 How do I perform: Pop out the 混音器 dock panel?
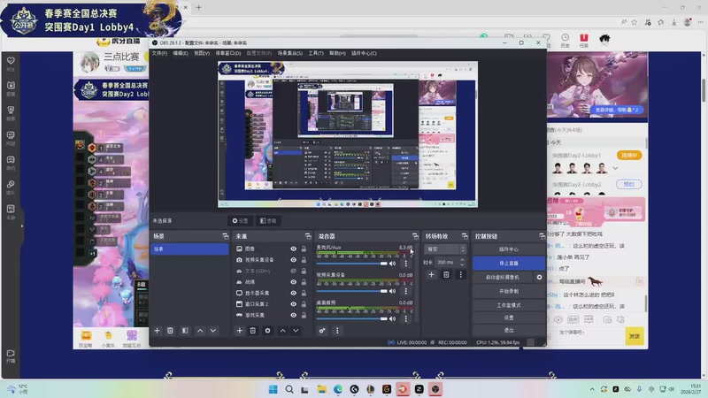click(415, 236)
